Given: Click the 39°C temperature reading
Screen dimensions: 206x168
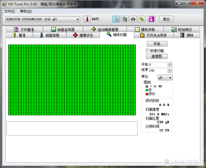Looking at the screenshot, I should tap(95, 19).
